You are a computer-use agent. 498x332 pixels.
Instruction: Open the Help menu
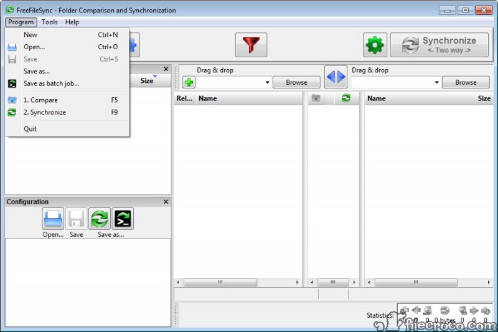[72, 22]
